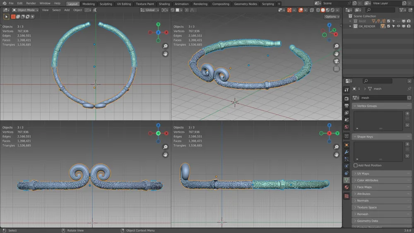Switch to Geometry Nodes workspace tab
414x233 pixels.
pos(246,4)
